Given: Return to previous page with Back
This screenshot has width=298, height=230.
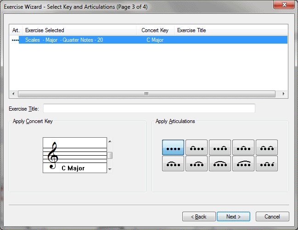Looking at the screenshot, I should (199, 217).
